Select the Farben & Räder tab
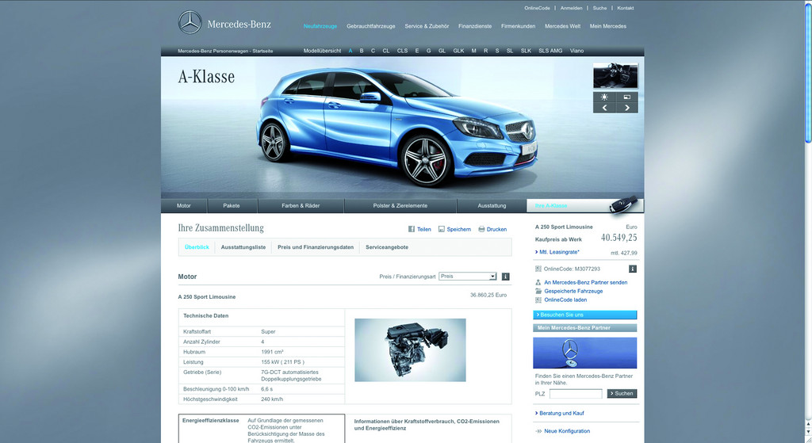Viewport: 812px width, 443px height. tap(301, 206)
